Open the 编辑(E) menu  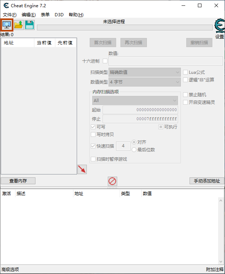tap(29, 15)
